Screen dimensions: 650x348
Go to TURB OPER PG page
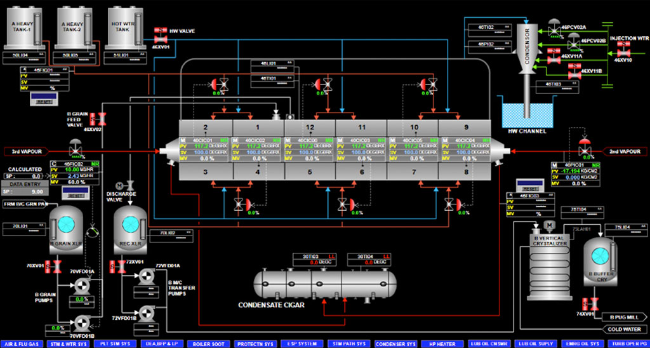[630, 344]
